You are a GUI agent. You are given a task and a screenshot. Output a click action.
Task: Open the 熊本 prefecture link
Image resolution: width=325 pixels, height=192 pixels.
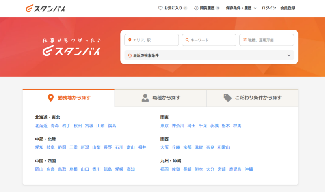[x=199, y=169]
